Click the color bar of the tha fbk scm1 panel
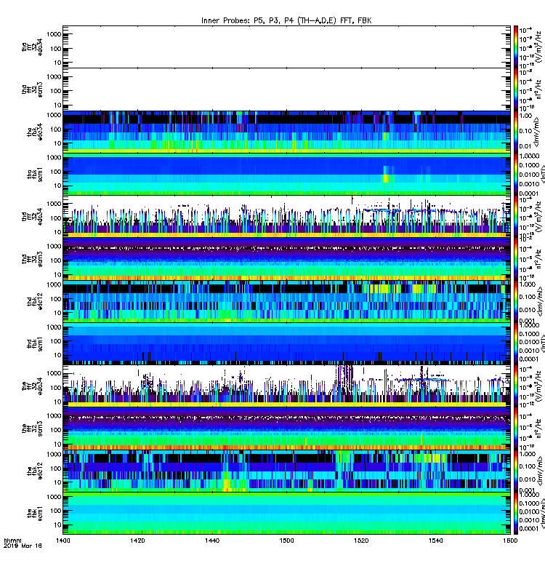545x582 pixels. (x=516, y=174)
